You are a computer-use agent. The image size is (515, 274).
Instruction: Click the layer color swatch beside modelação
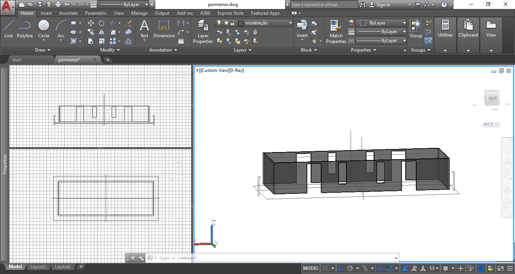point(241,23)
